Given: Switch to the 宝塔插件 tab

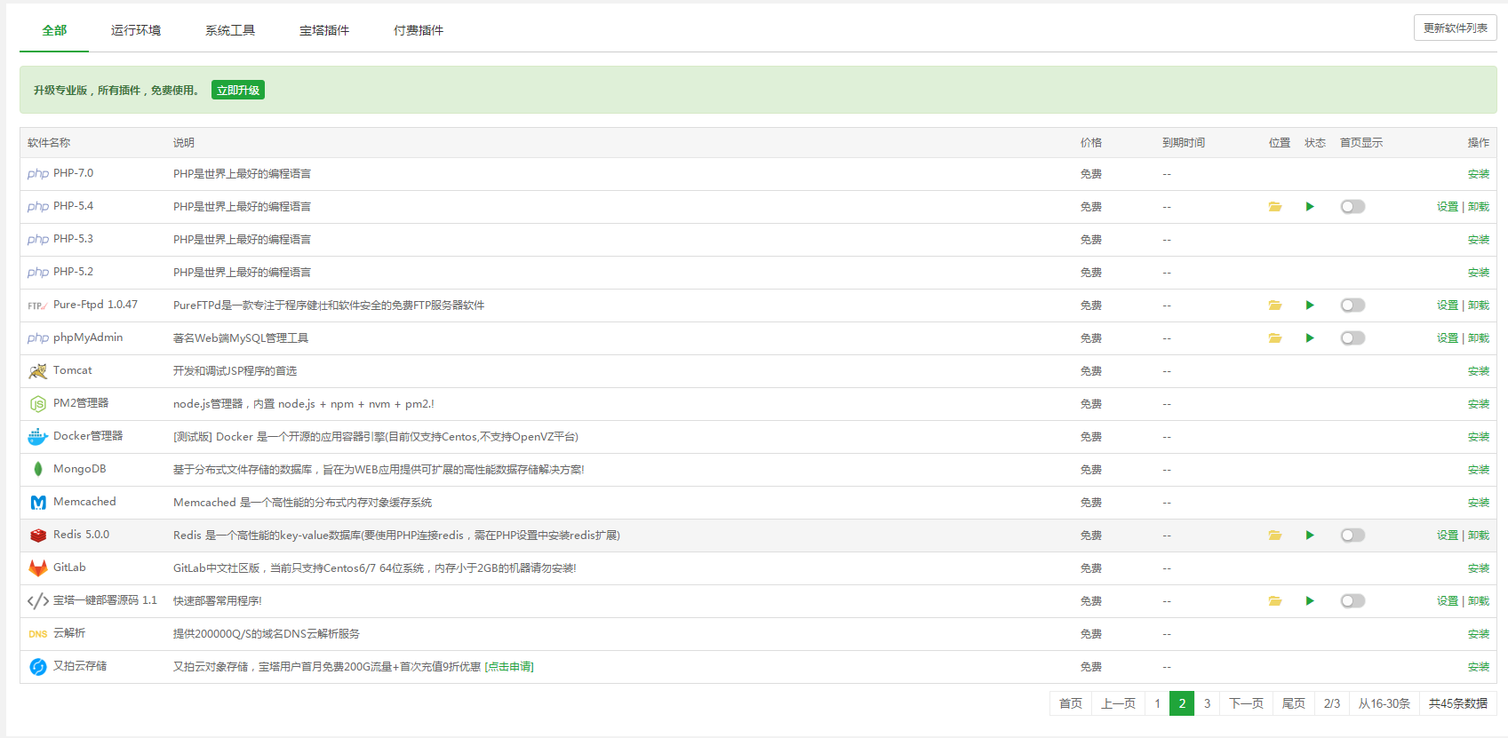Looking at the screenshot, I should coord(324,30).
